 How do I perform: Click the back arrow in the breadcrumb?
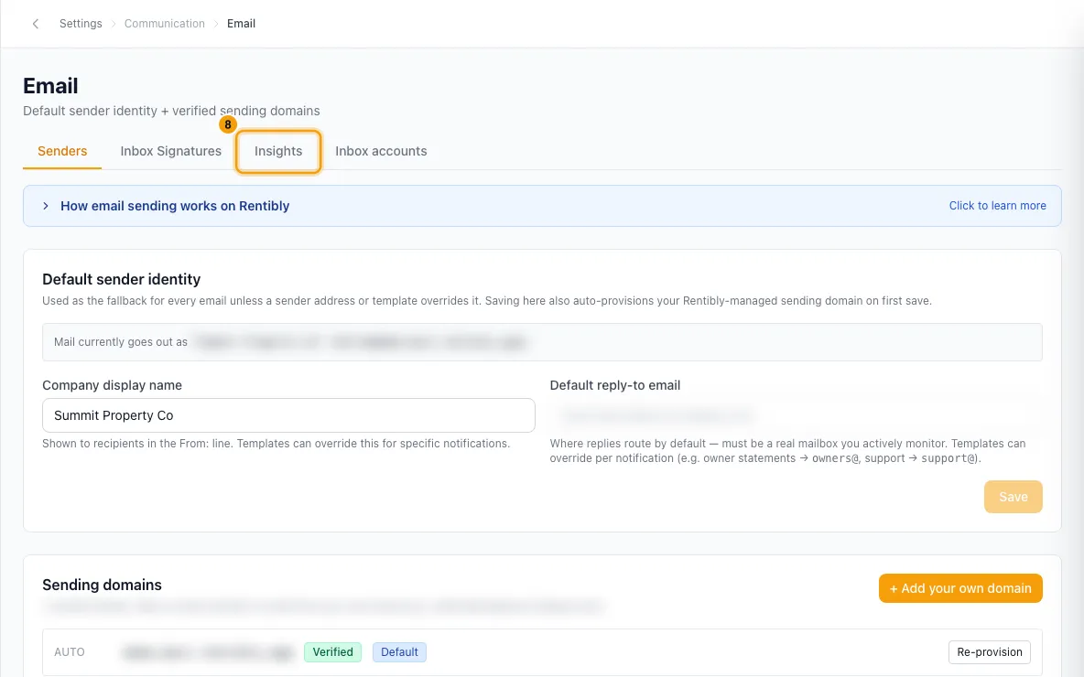click(x=36, y=24)
